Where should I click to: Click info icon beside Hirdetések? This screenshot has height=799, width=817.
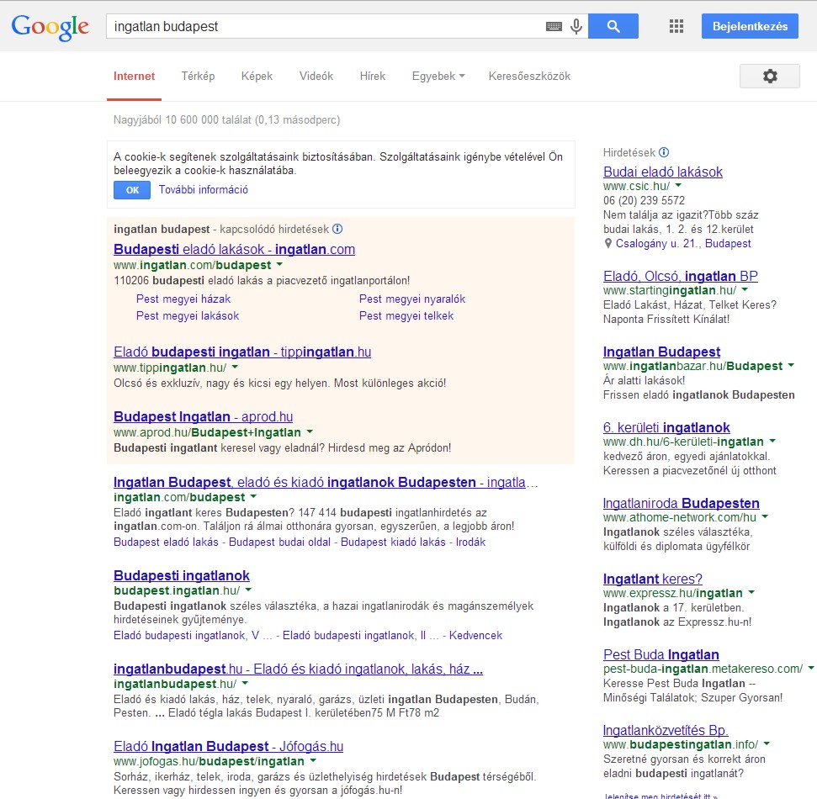664,152
